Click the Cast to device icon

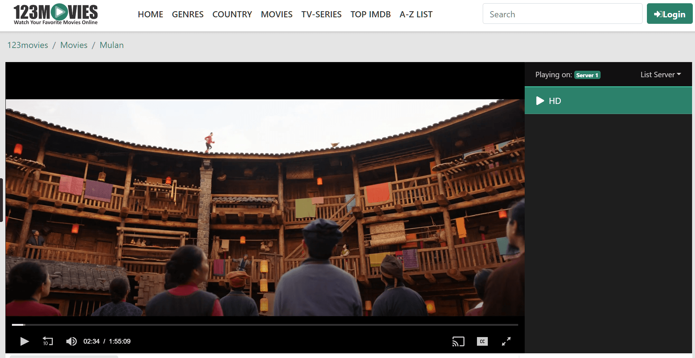point(458,341)
